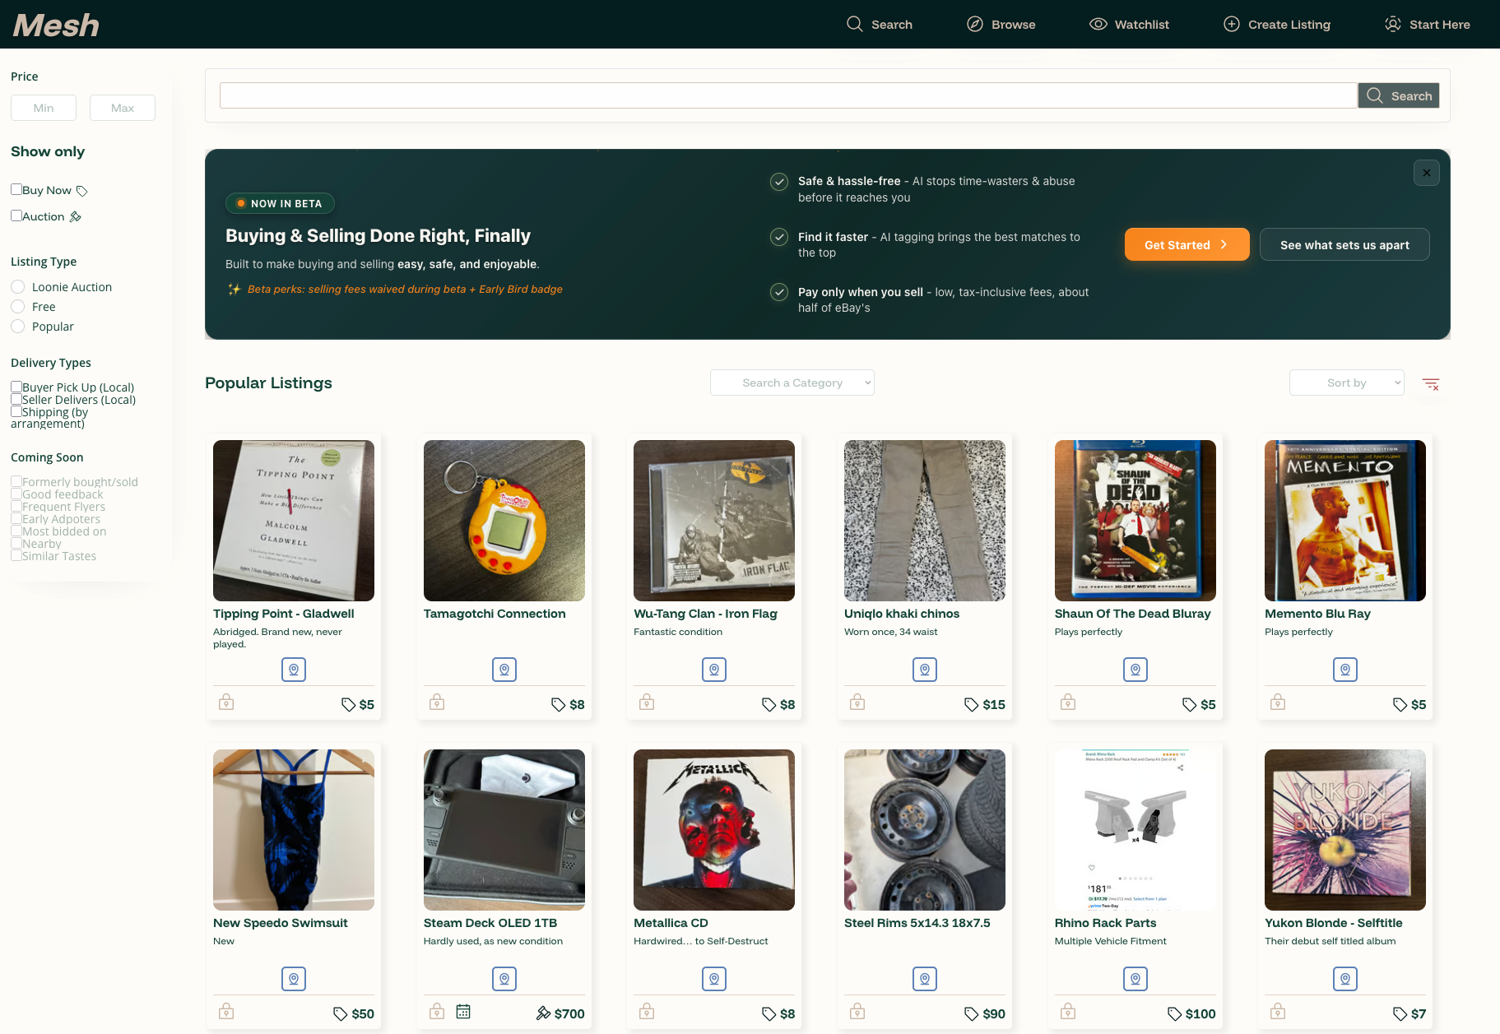This screenshot has height=1034, width=1500.
Task: Open the Search a Category dropdown
Action: click(792, 383)
